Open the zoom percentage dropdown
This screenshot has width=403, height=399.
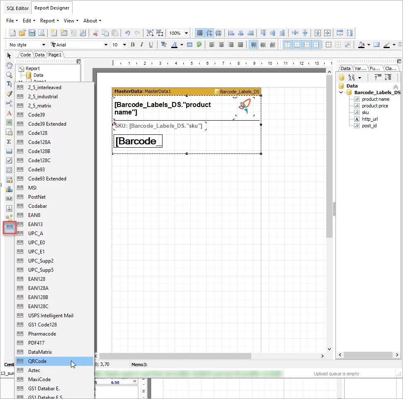186,33
